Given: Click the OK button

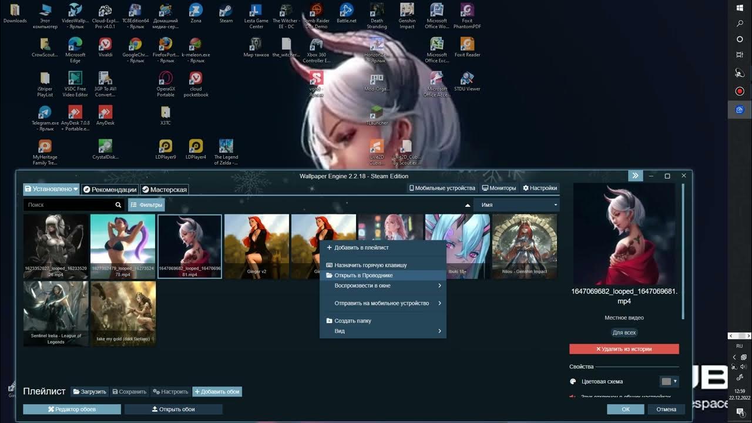Looking at the screenshot, I should pyautogui.click(x=626, y=409).
